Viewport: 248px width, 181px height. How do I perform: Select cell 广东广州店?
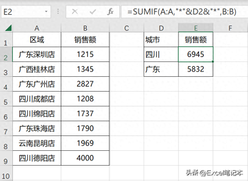pyautogui.click(x=37, y=84)
